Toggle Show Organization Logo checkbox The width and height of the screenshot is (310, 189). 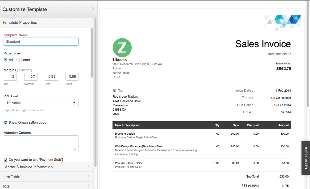tap(5, 123)
